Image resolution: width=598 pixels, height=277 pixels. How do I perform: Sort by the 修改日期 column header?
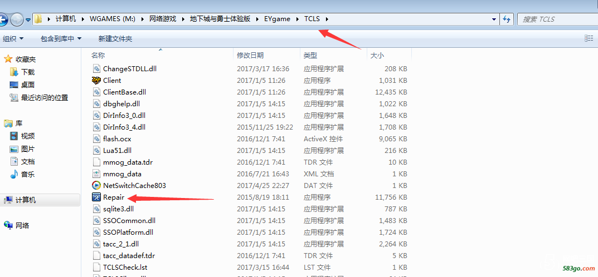[x=250, y=56]
